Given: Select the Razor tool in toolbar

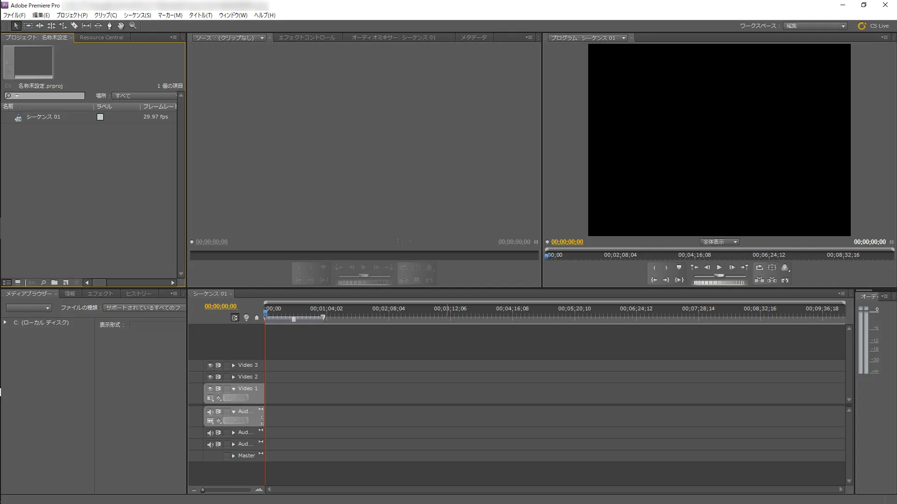Looking at the screenshot, I should [x=74, y=26].
